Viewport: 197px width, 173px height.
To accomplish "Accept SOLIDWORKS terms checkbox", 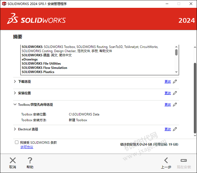I will [17, 142].
